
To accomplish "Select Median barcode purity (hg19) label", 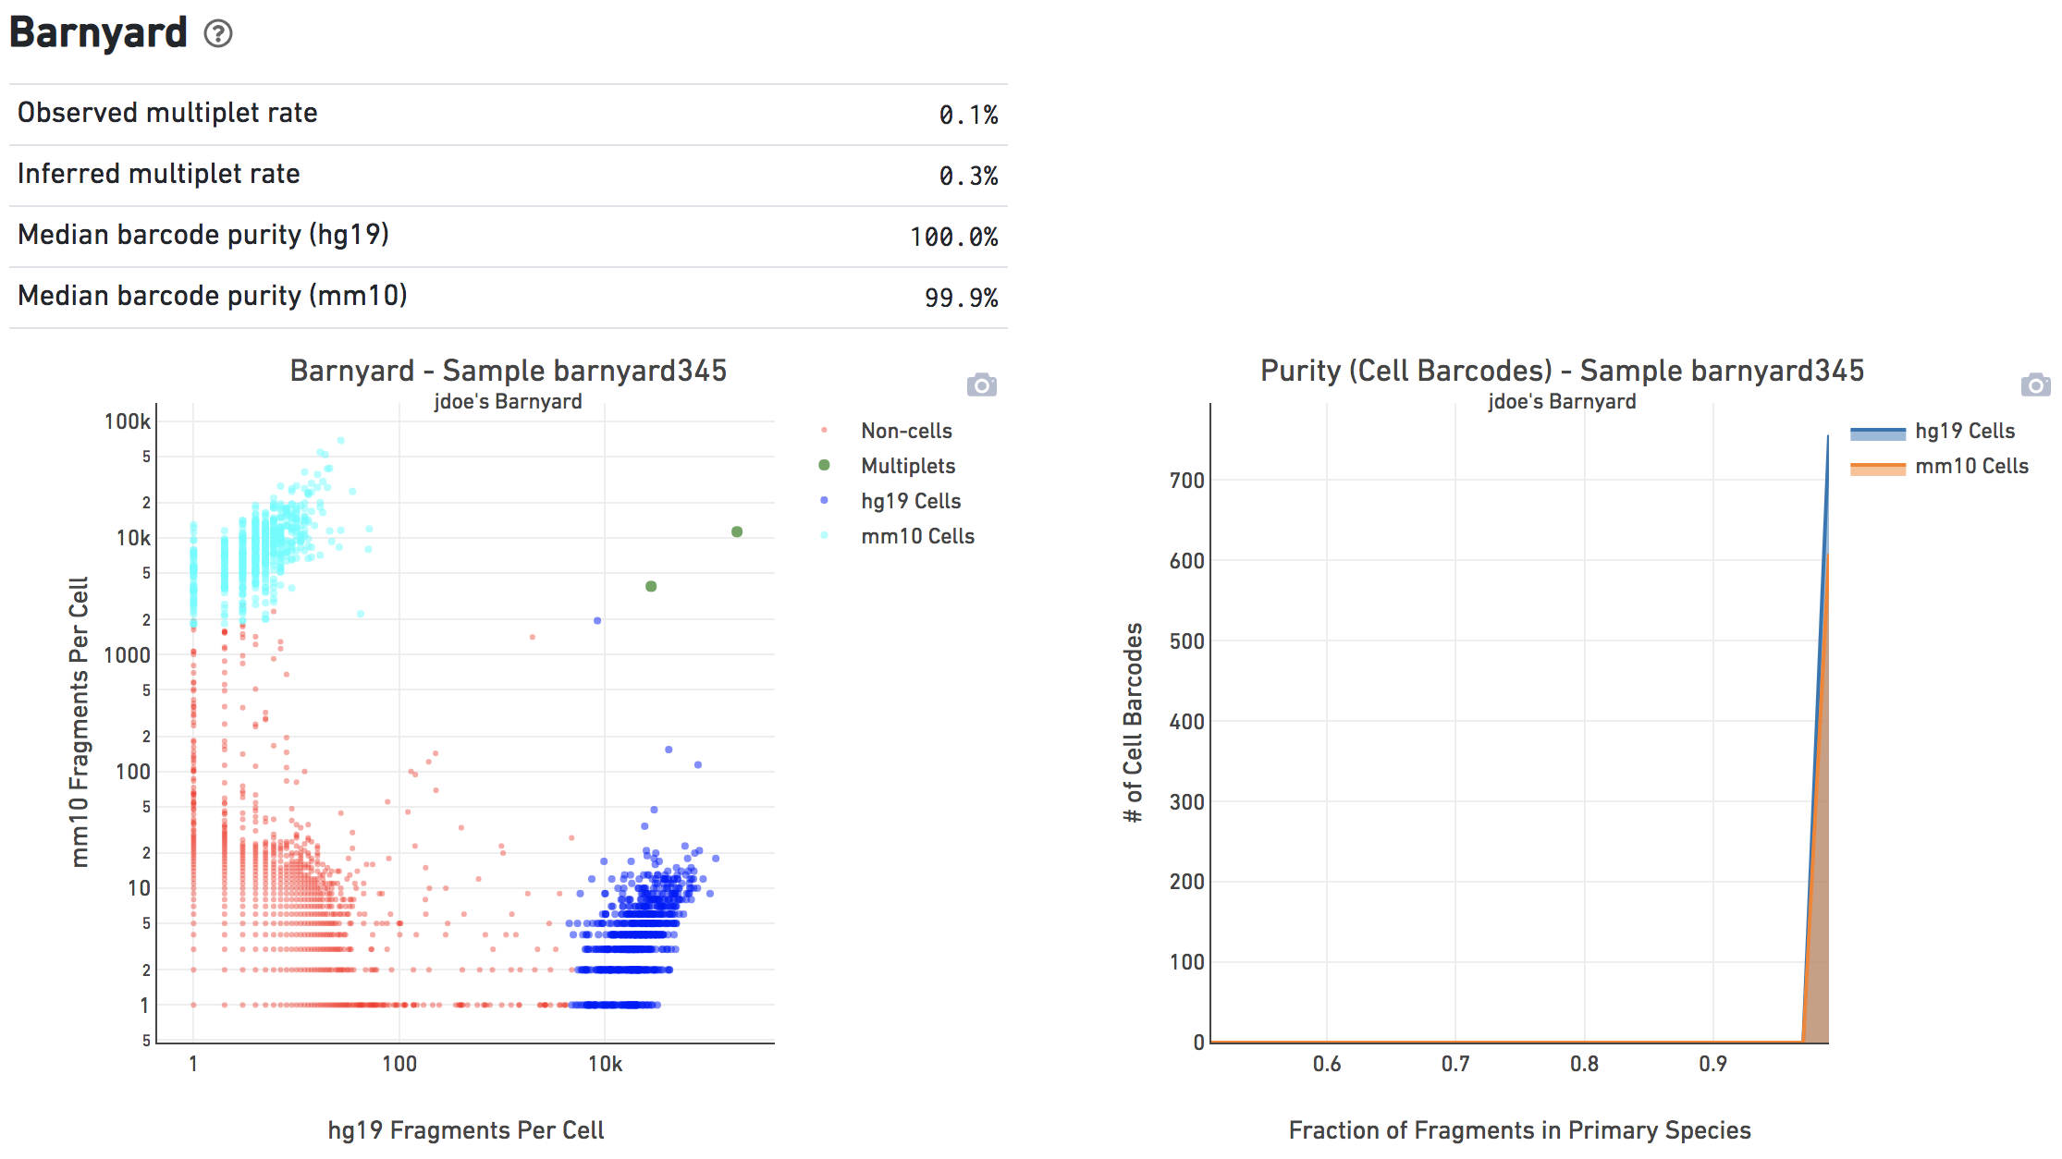I will (203, 235).
